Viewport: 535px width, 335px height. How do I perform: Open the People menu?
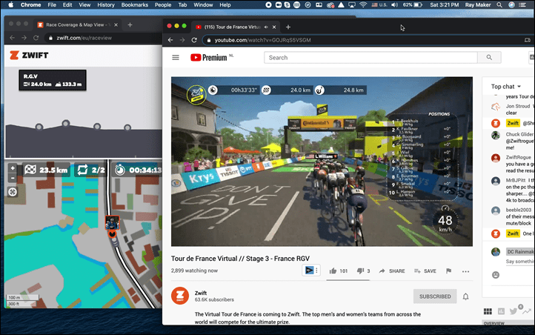pyautogui.click(x=163, y=4)
